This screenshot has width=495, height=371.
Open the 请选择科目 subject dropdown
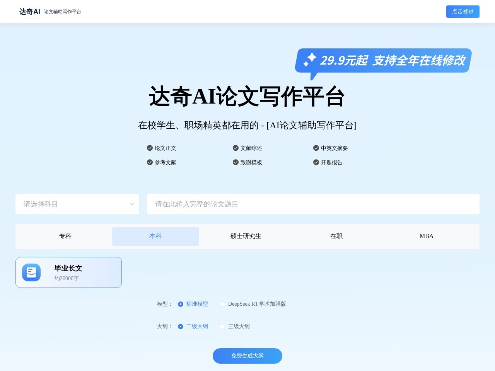(77, 204)
